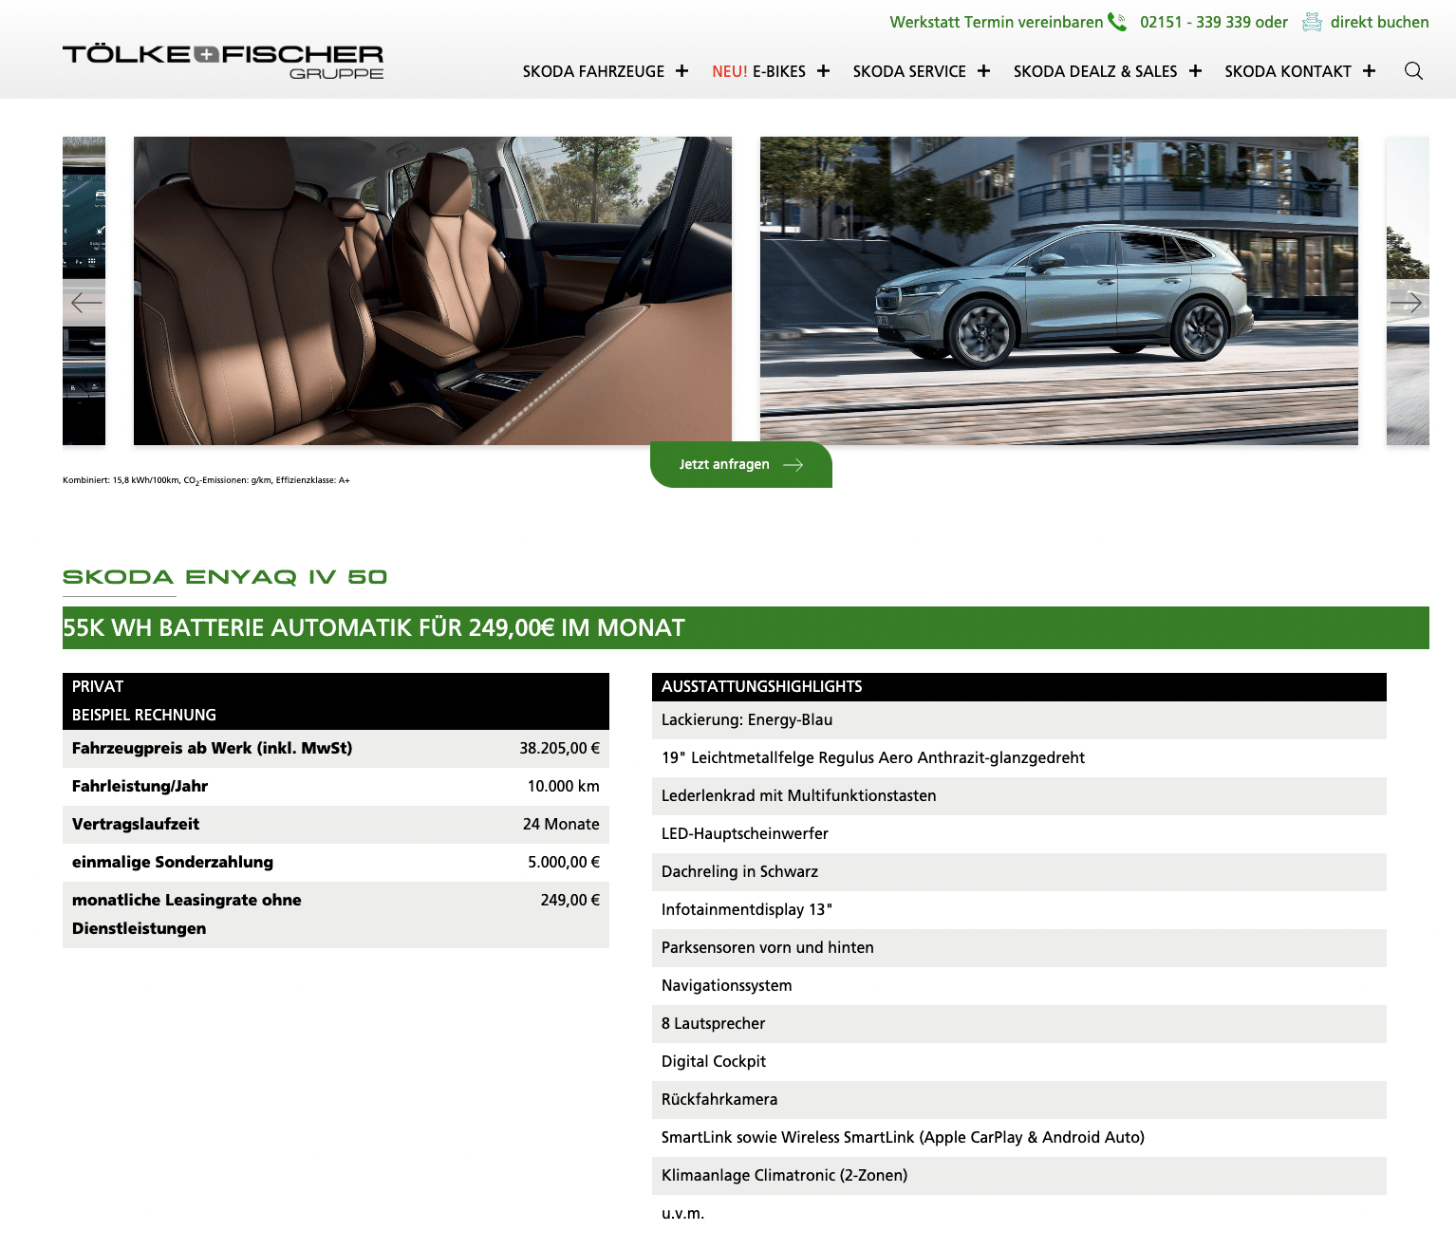Show previous slide with left arrow
Viewport: 1456px width, 1249px height.
86,303
